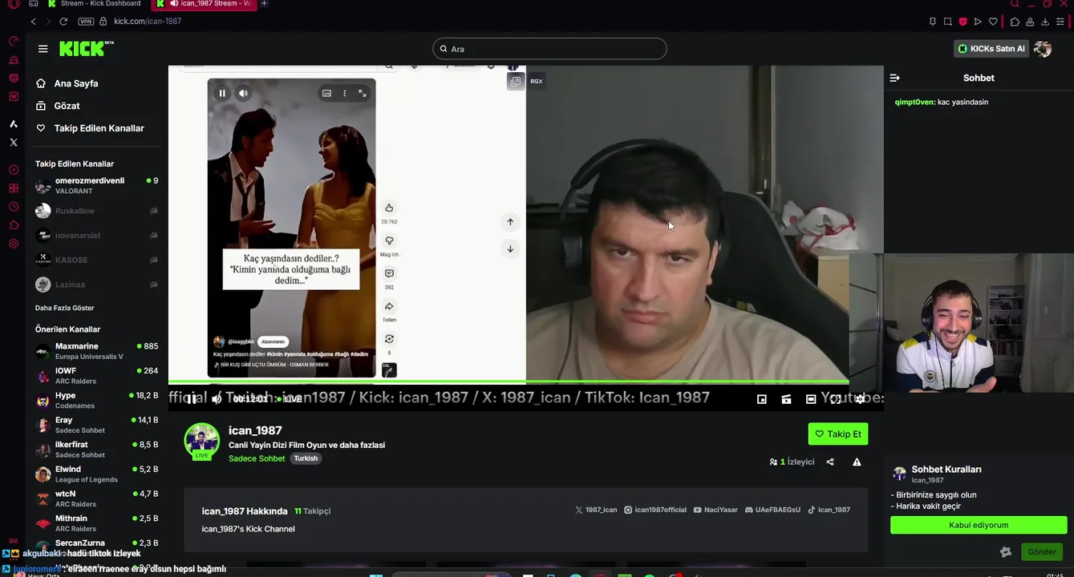Open three-dot menu on short video
The width and height of the screenshot is (1074, 577).
[x=345, y=93]
